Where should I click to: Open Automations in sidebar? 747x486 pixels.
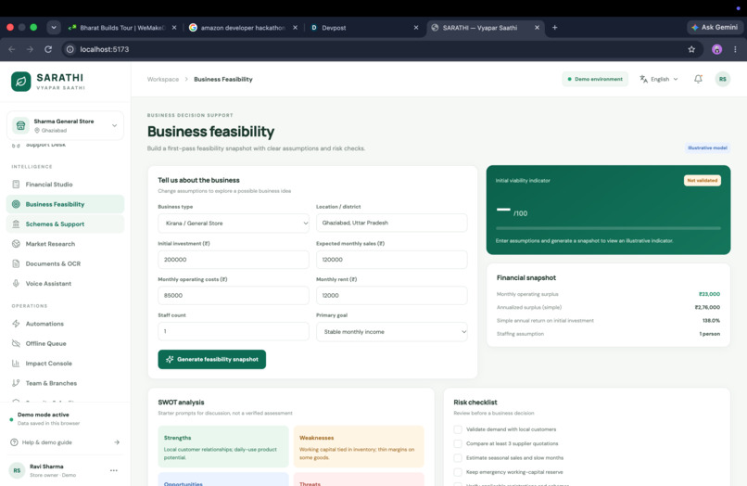[x=65, y=324]
